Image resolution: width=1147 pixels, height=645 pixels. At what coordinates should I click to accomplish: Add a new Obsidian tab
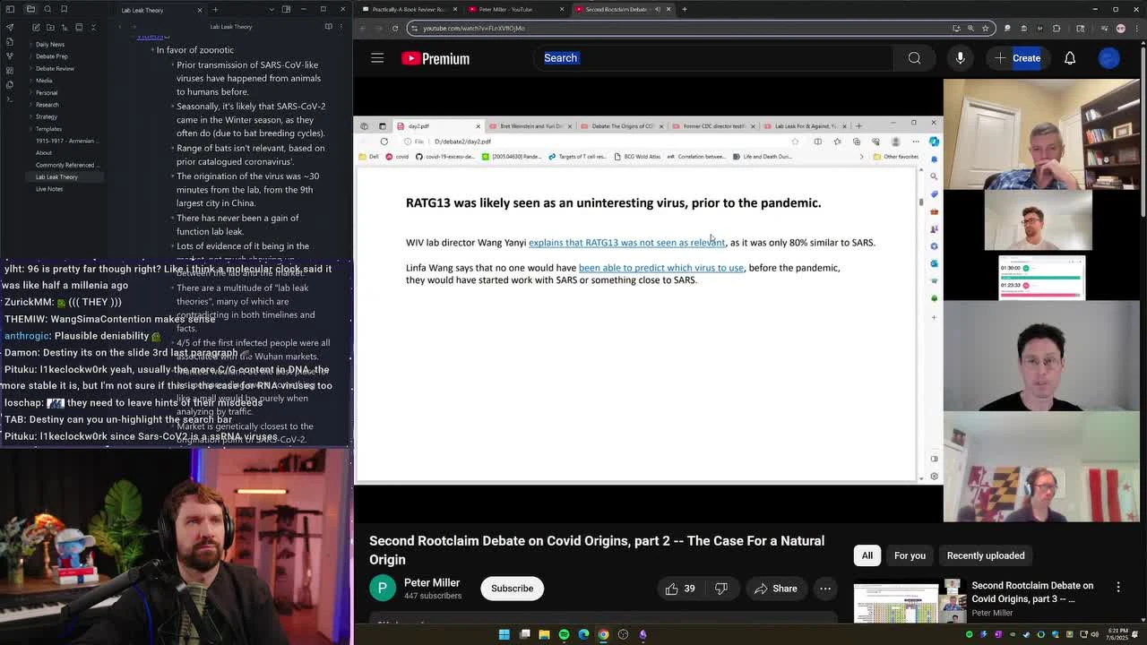[215, 10]
